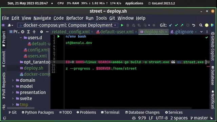The image size is (217, 122).
Task: Open the Commit side tool window
Action: point(4,59)
